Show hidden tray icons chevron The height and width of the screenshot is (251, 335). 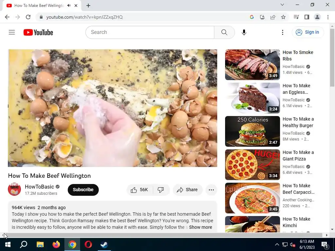click(x=277, y=244)
